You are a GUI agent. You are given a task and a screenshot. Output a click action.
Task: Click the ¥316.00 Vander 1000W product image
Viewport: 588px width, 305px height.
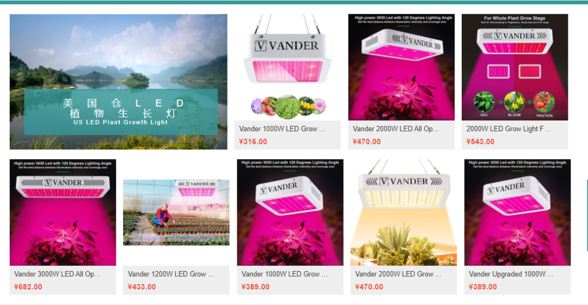click(287, 67)
